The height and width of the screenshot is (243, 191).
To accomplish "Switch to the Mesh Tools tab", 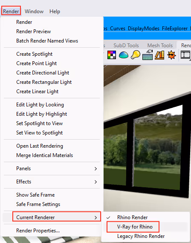I will click(x=160, y=46).
